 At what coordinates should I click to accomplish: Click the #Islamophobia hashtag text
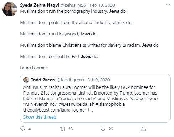point(110,104)
